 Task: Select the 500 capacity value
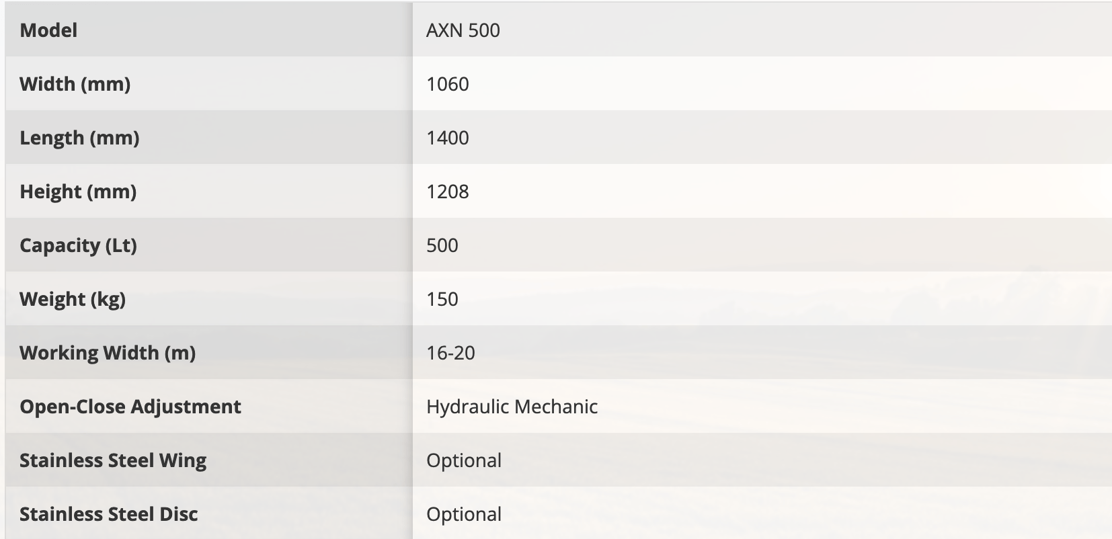click(442, 245)
